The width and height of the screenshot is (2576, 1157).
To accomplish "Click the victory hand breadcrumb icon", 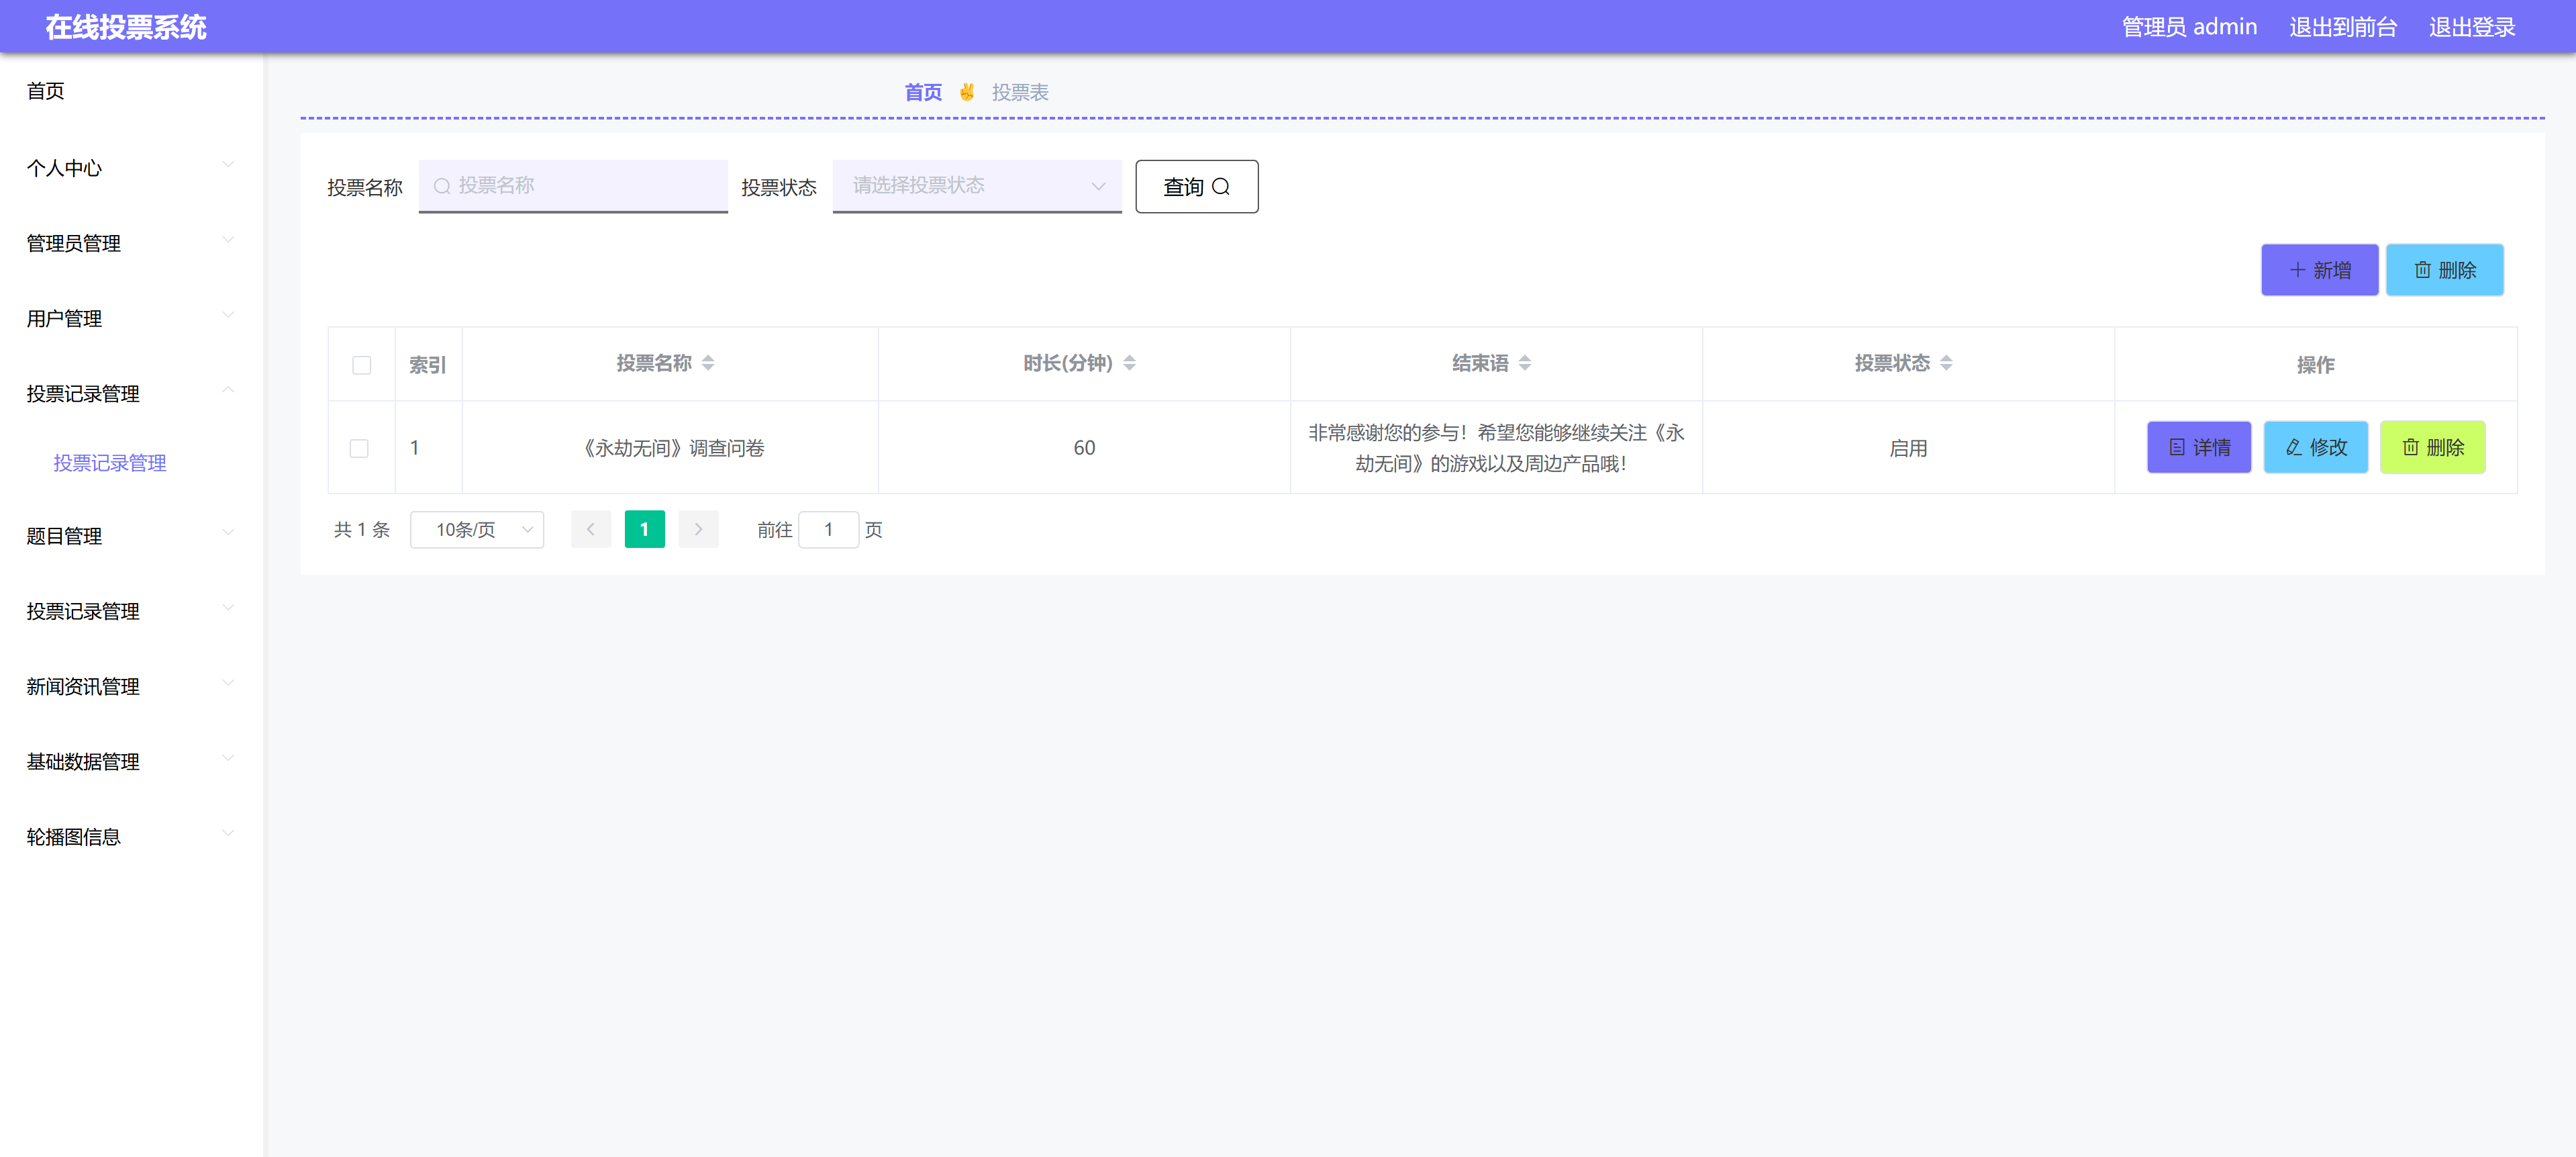I will pos(966,92).
